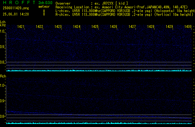Click the Rch 1.0 kHz axis label

click(x=2, y=85)
